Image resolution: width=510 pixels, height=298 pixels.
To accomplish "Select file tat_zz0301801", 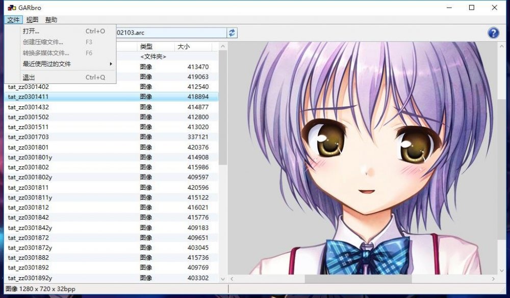I will [111, 147].
